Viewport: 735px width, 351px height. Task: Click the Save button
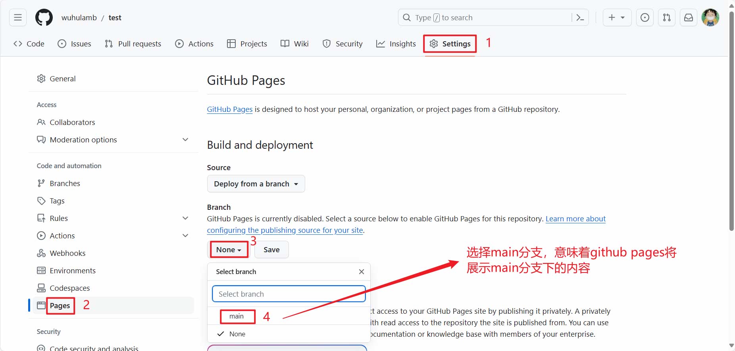pyautogui.click(x=271, y=249)
